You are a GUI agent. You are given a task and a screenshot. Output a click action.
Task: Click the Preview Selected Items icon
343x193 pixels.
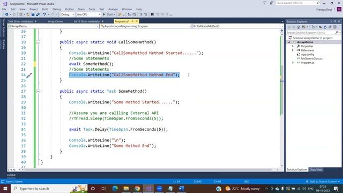(334, 27)
